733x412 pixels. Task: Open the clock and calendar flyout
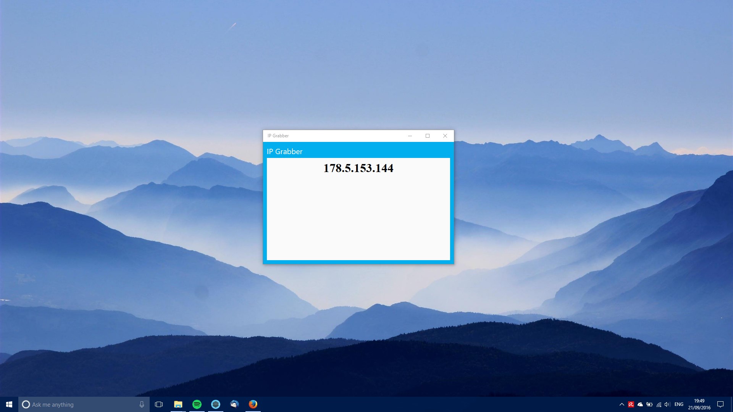coord(699,404)
